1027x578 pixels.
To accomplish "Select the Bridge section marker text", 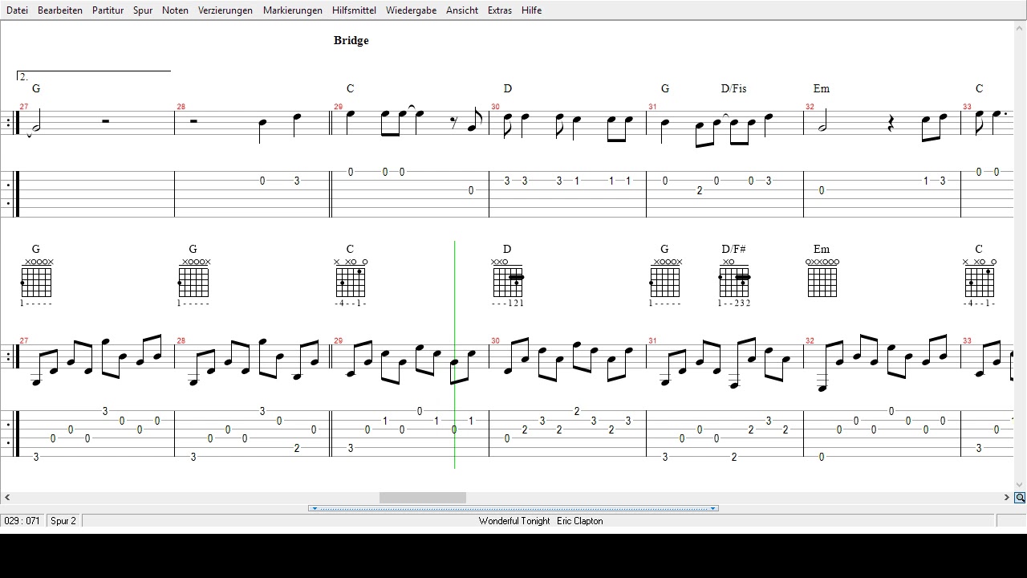I will 351,40.
